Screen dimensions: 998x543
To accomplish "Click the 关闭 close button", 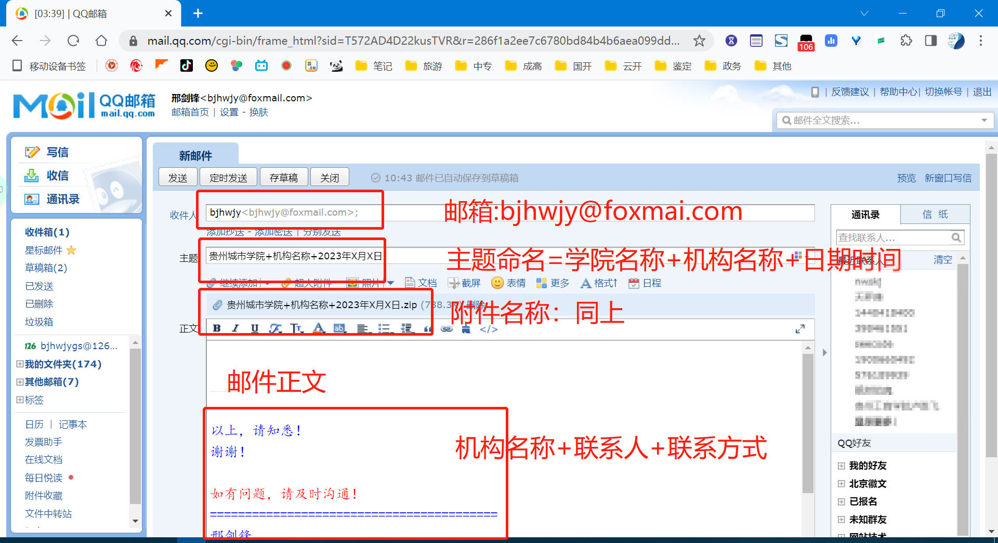I will tap(330, 178).
